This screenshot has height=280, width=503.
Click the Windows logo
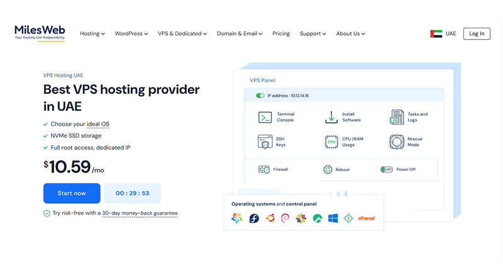(x=333, y=219)
